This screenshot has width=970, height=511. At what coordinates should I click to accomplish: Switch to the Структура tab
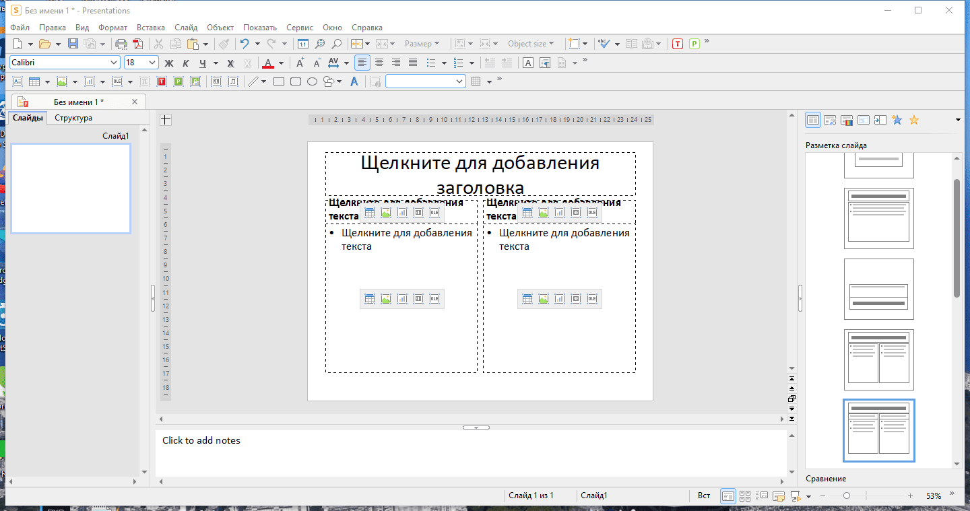click(x=73, y=118)
